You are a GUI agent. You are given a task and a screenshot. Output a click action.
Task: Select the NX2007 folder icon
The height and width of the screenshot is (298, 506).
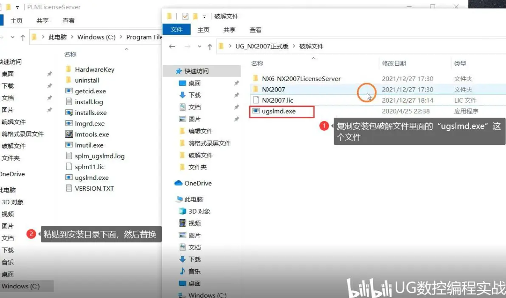pos(256,89)
